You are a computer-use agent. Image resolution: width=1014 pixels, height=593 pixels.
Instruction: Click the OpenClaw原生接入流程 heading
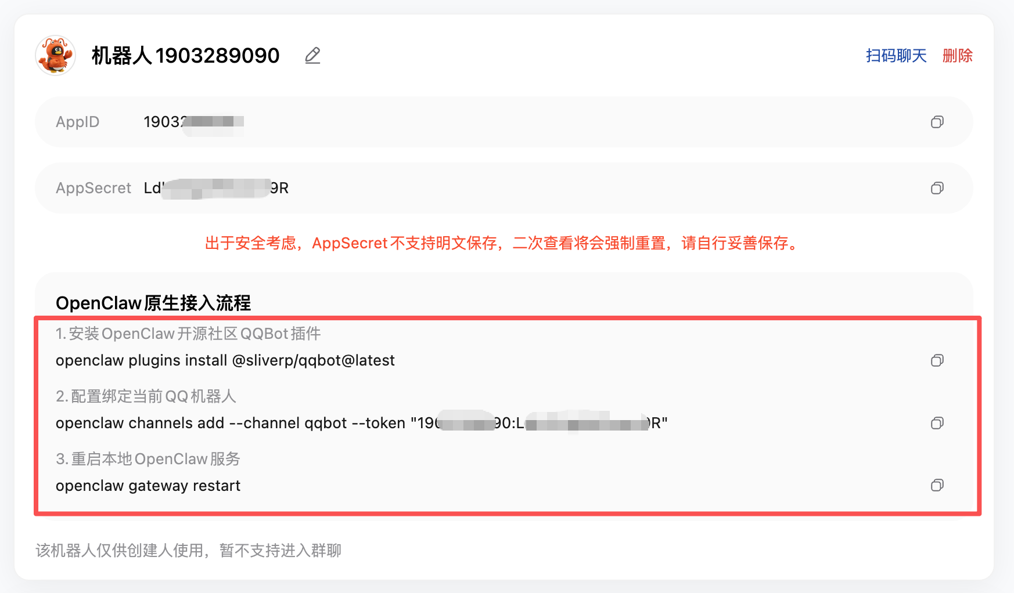point(153,303)
